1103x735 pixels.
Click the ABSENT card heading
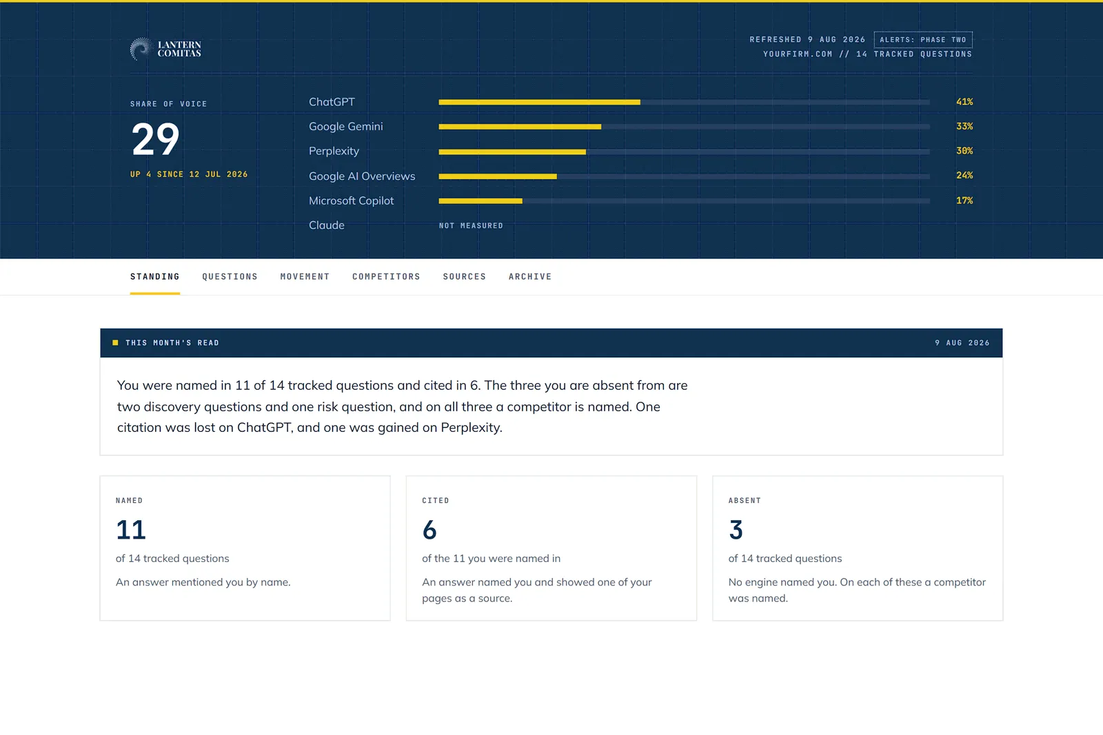click(x=745, y=501)
